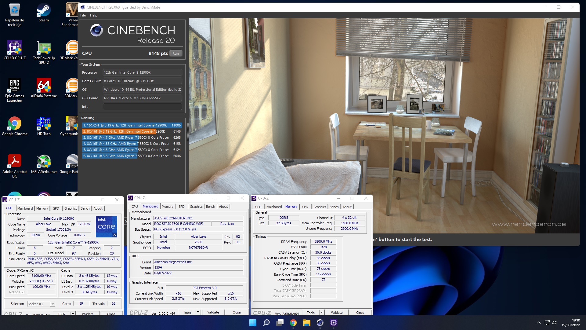Open the Papelera de reciclaje desktop icon
This screenshot has height=330, width=586.
click(x=14, y=14)
